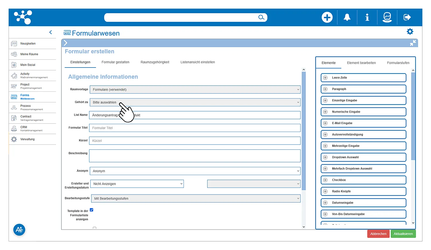The height and width of the screenshot is (250, 431).
Task: Click the Formular Titel input field
Action: coord(195,128)
